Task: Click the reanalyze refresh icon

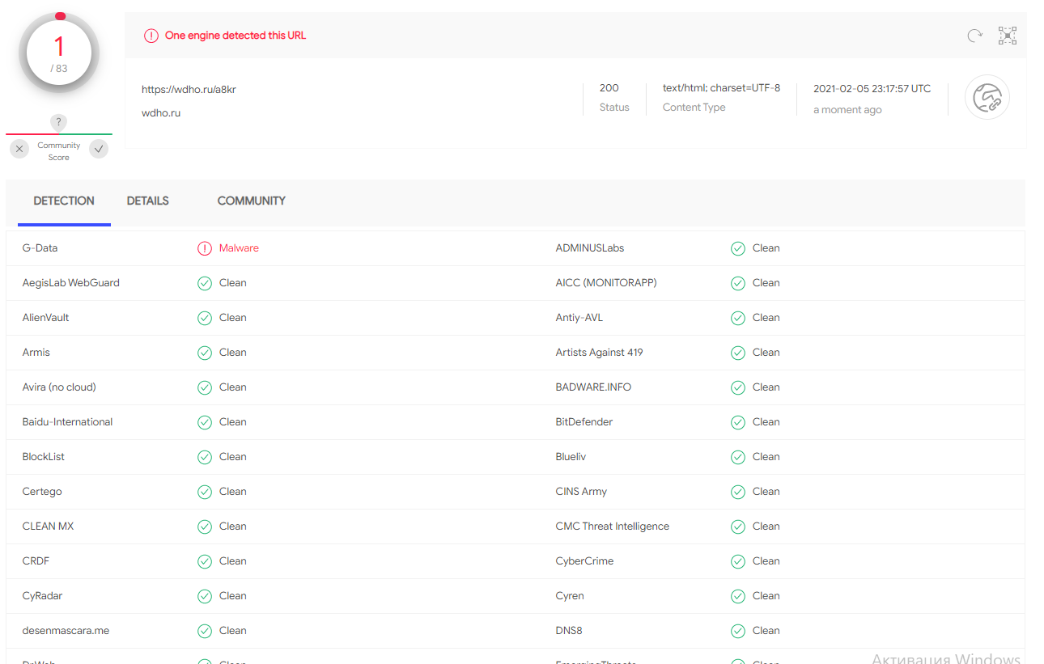Action: point(975,36)
